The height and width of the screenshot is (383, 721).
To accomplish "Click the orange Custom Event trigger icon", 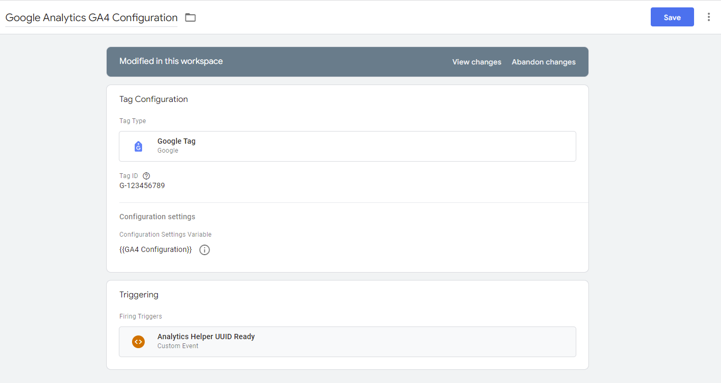I will coord(138,342).
